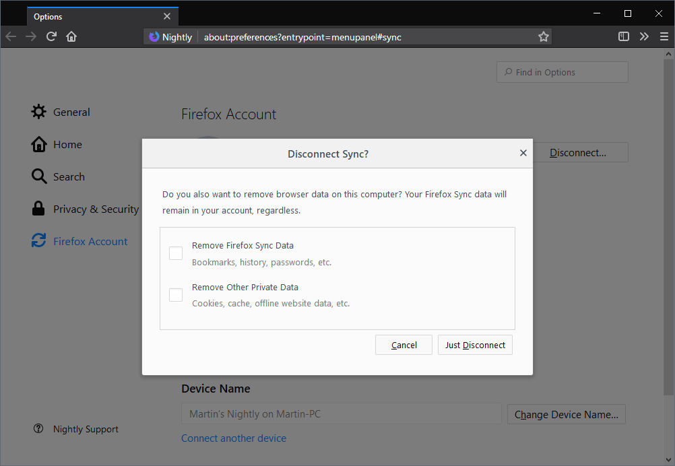This screenshot has width=675, height=466.
Task: Click the 'Device Name' heading
Action: pyautogui.click(x=216, y=389)
